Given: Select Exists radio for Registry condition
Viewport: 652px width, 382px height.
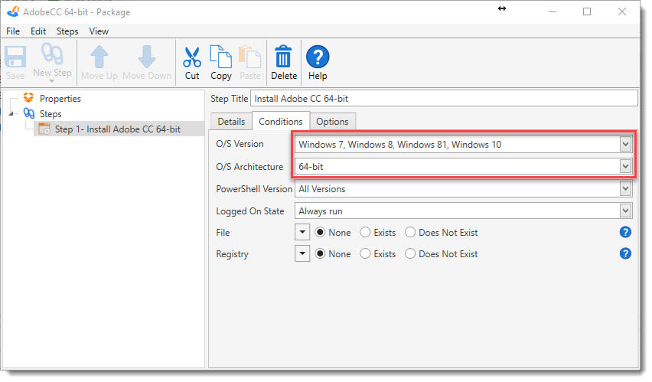Looking at the screenshot, I should 365,253.
